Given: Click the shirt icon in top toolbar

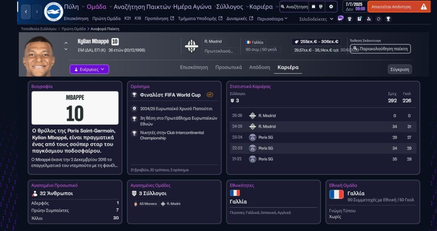Looking at the screenshot, I should (x=350, y=19).
